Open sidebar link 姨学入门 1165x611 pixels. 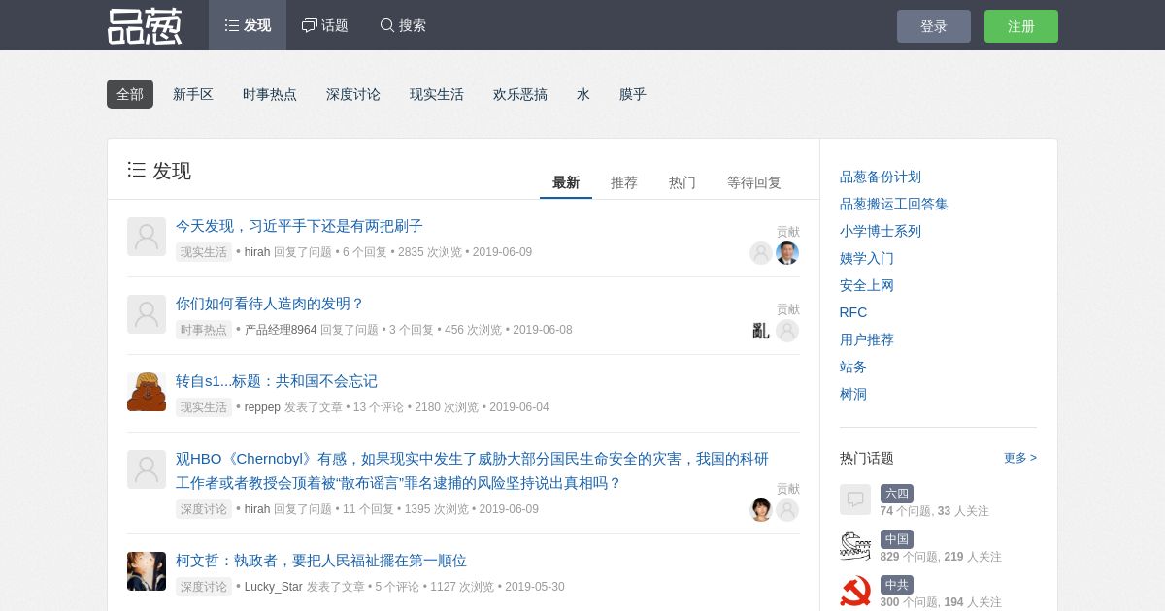(x=867, y=258)
